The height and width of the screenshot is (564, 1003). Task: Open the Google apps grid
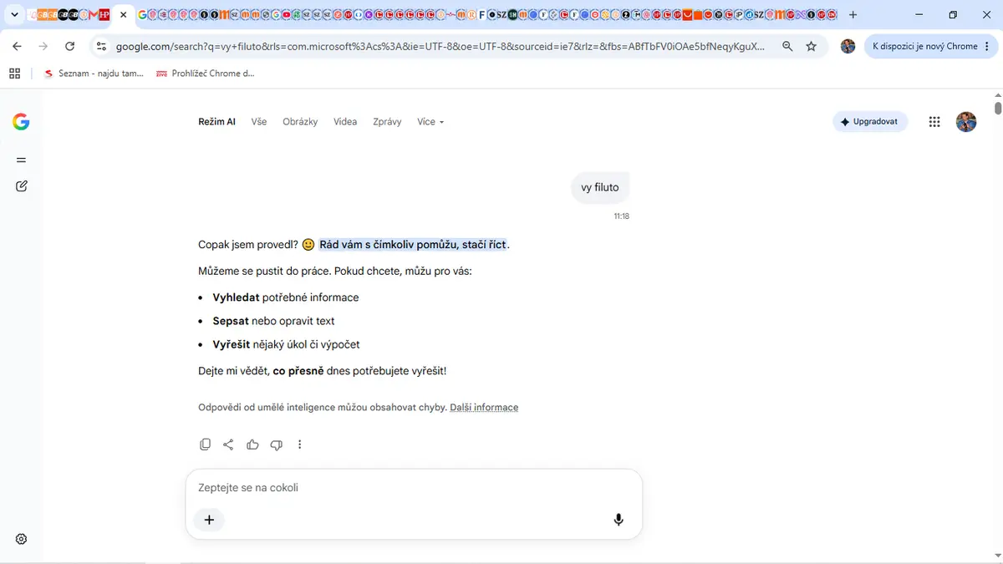(934, 122)
